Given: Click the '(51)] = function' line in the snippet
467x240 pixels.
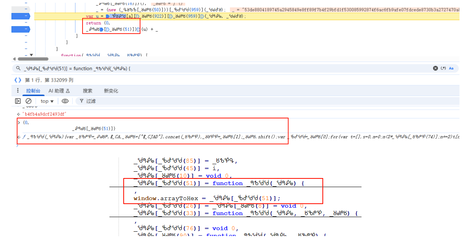Looking at the screenshot, I should pos(219,183).
